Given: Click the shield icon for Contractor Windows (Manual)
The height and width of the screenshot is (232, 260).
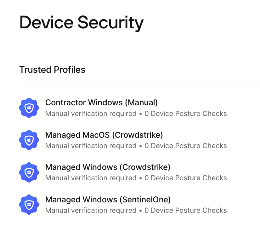Looking at the screenshot, I should (x=29, y=108).
